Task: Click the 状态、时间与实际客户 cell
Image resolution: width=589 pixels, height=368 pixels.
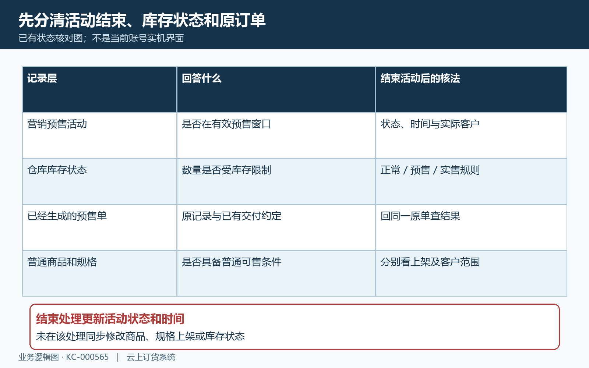Action: 471,135
